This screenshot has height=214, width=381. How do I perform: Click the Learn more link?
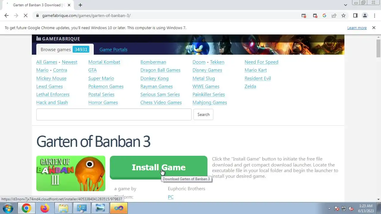click(357, 28)
